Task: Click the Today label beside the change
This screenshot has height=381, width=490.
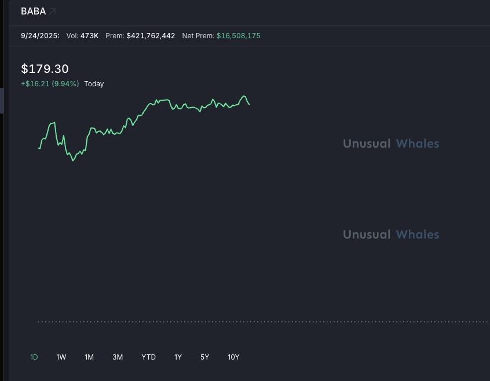Action: pos(94,84)
